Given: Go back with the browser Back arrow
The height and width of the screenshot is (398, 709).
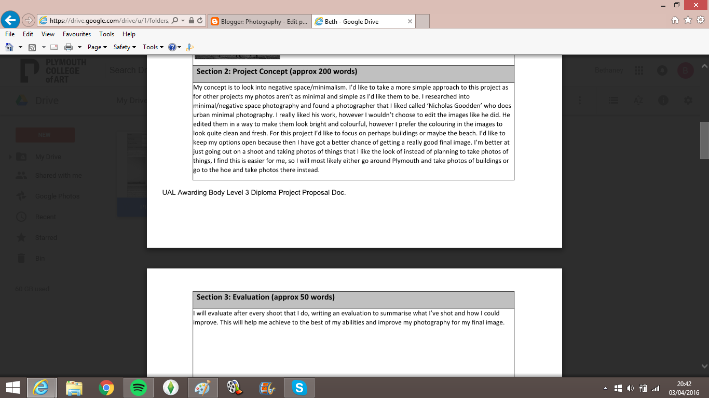Looking at the screenshot, I should coord(10,20).
